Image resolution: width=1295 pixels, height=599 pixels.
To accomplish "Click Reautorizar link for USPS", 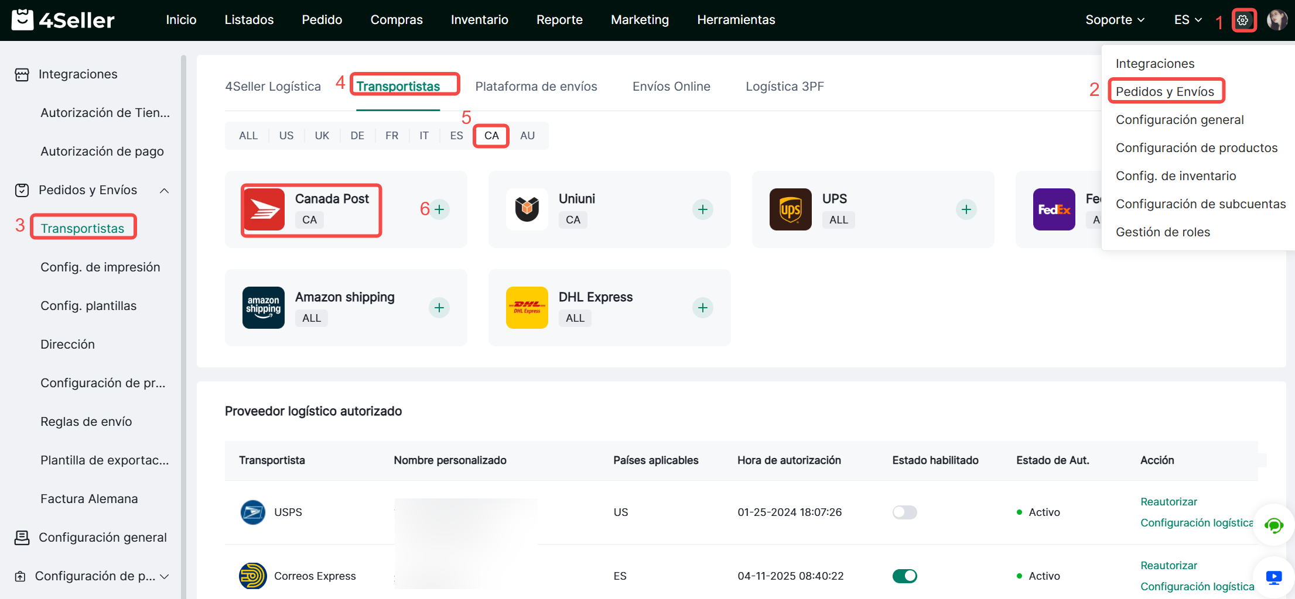I will [x=1168, y=502].
